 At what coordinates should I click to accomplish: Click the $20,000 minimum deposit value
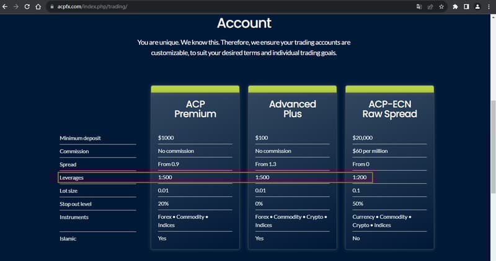[363, 138]
